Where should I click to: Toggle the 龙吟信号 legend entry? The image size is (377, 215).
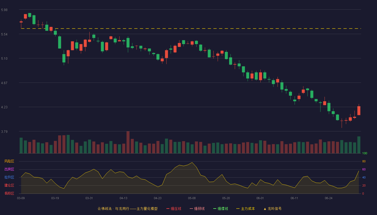point(272,209)
